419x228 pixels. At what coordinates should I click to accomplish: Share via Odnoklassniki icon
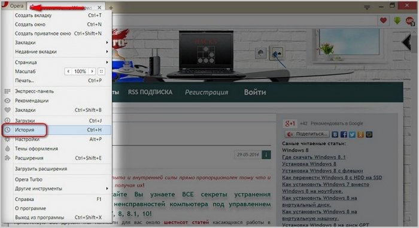(360, 135)
